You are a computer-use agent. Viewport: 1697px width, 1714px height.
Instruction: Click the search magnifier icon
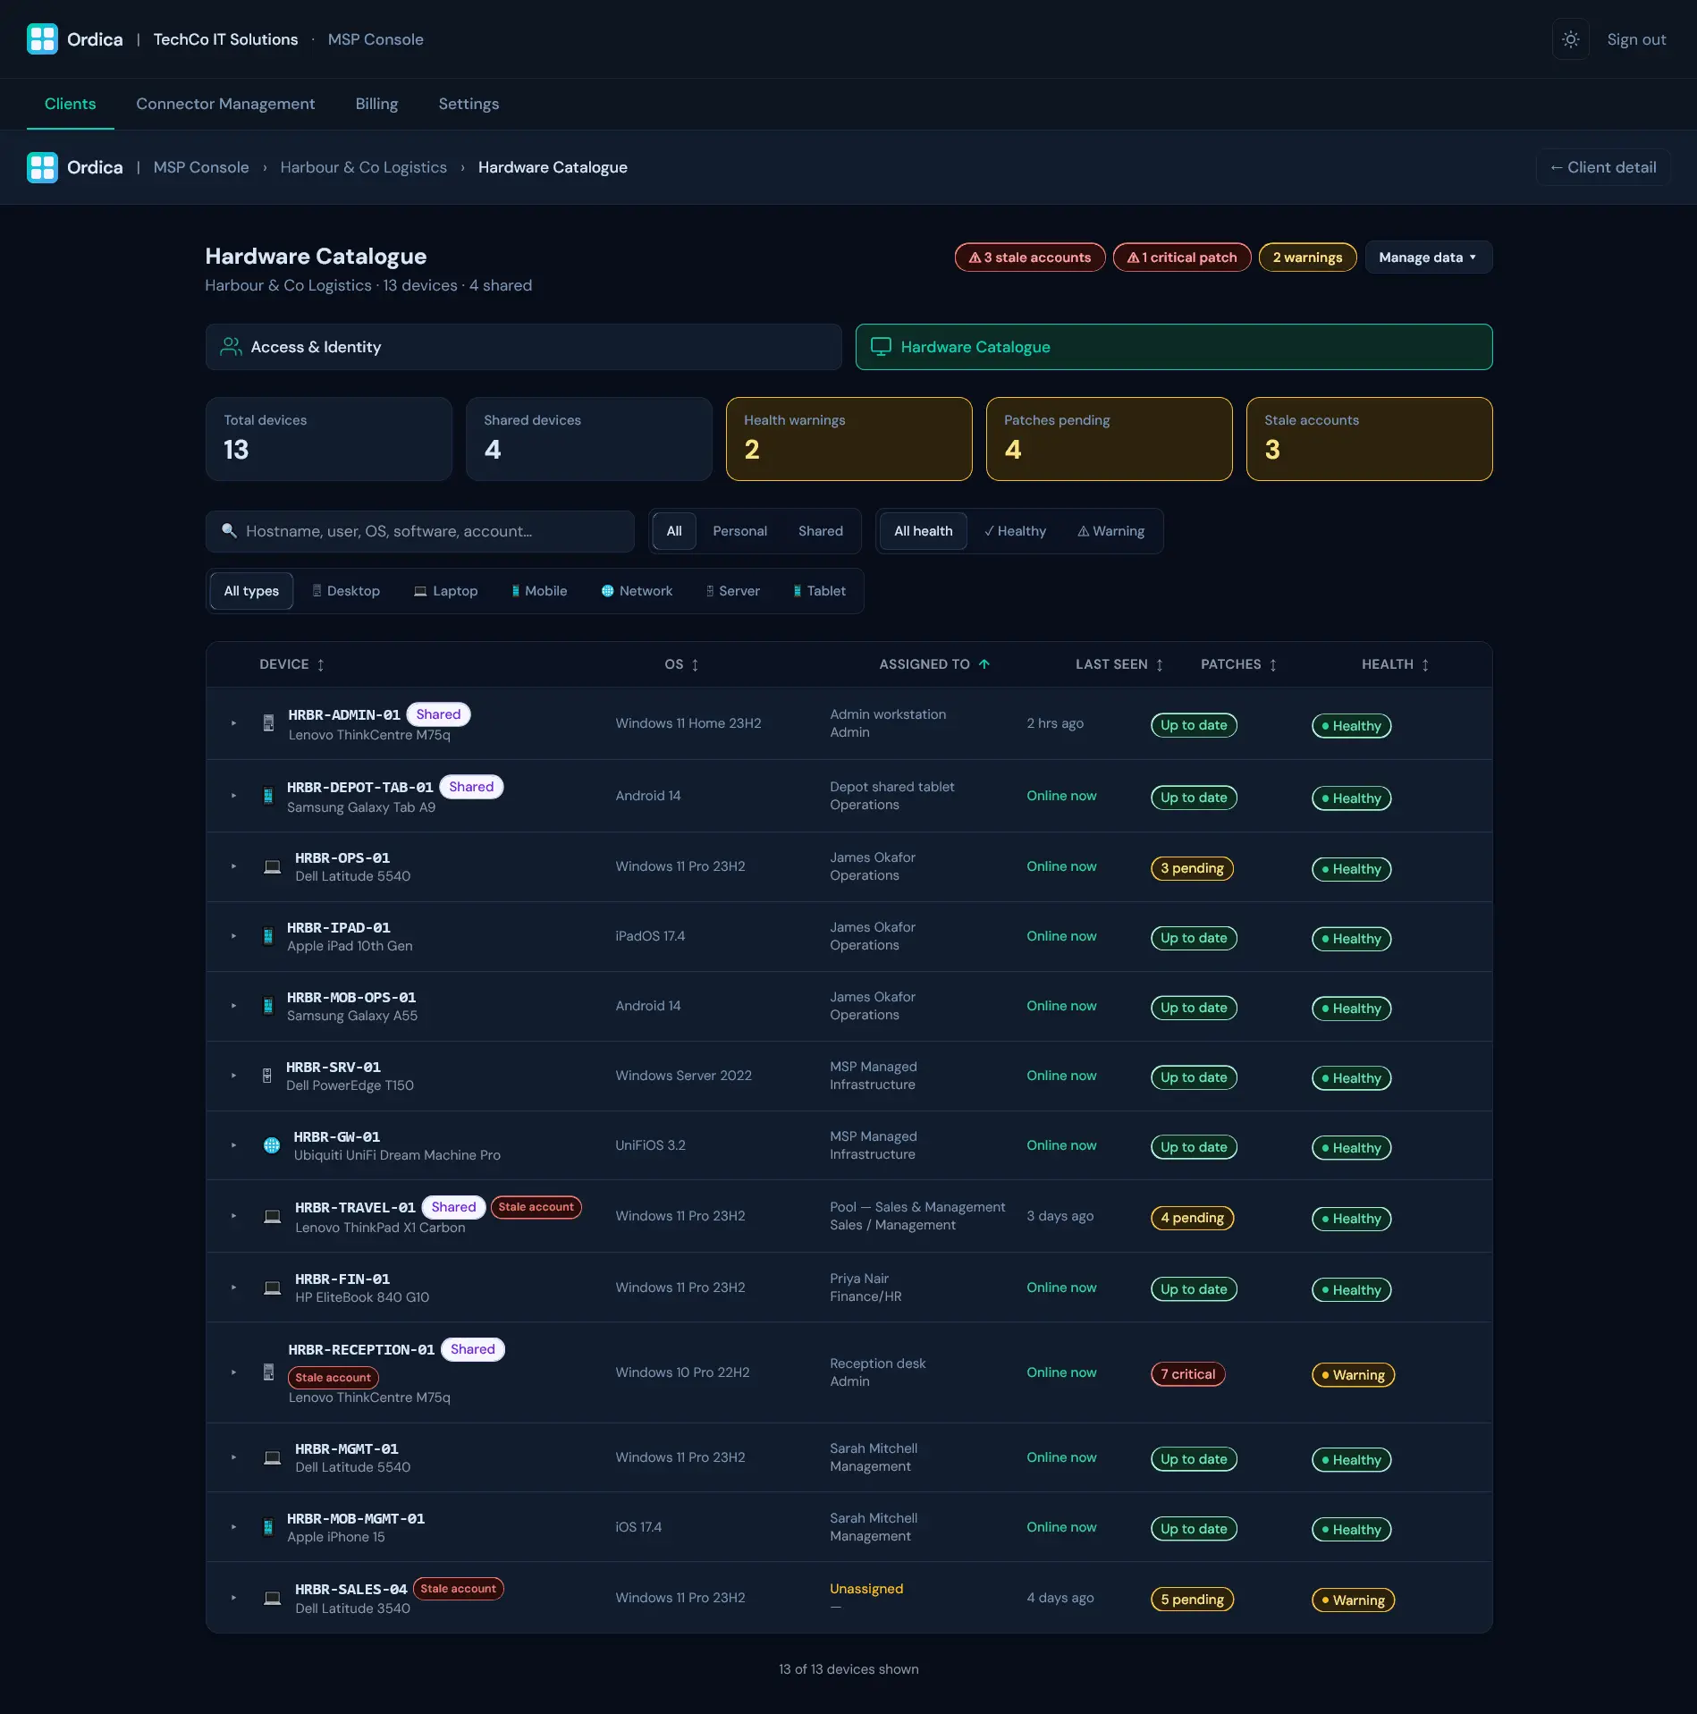(230, 531)
